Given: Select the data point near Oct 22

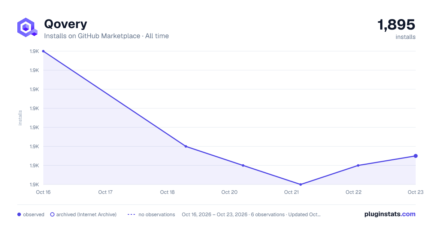Looking at the screenshot, I should coord(358,165).
